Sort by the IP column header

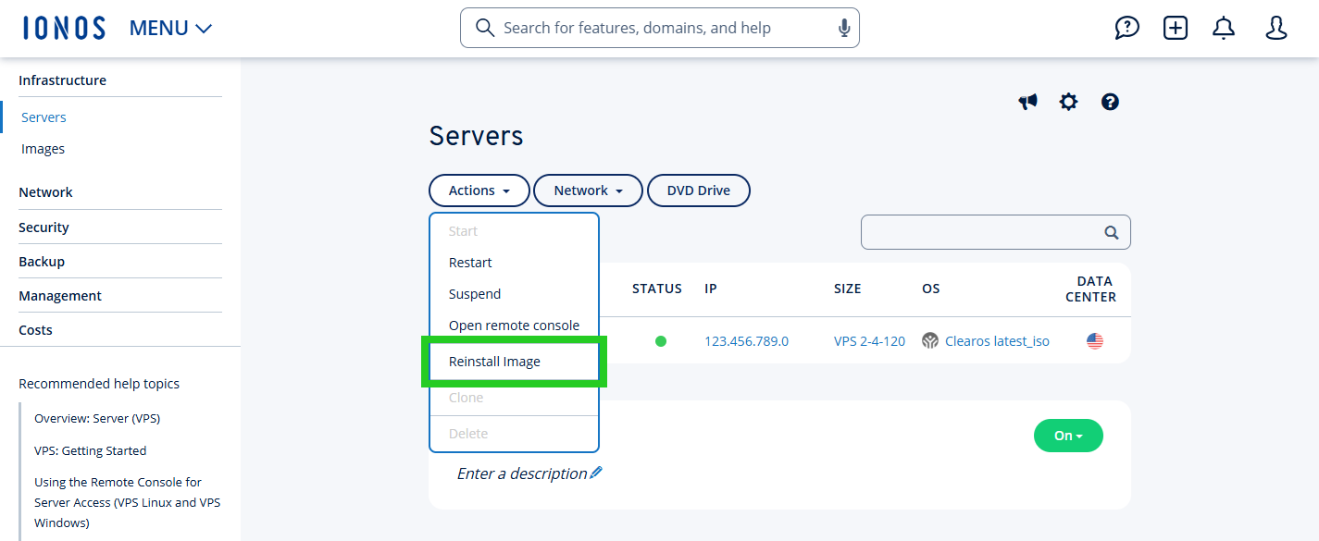point(711,289)
